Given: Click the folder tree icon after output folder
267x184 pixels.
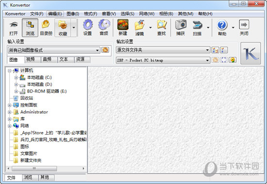Looking at the screenshot, I should tap(215, 50).
